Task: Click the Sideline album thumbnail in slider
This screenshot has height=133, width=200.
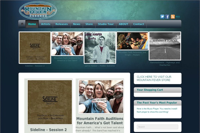Action: (35, 48)
